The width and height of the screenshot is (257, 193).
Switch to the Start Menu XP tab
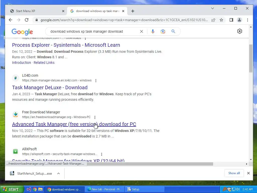pyautogui.click(x=36, y=11)
